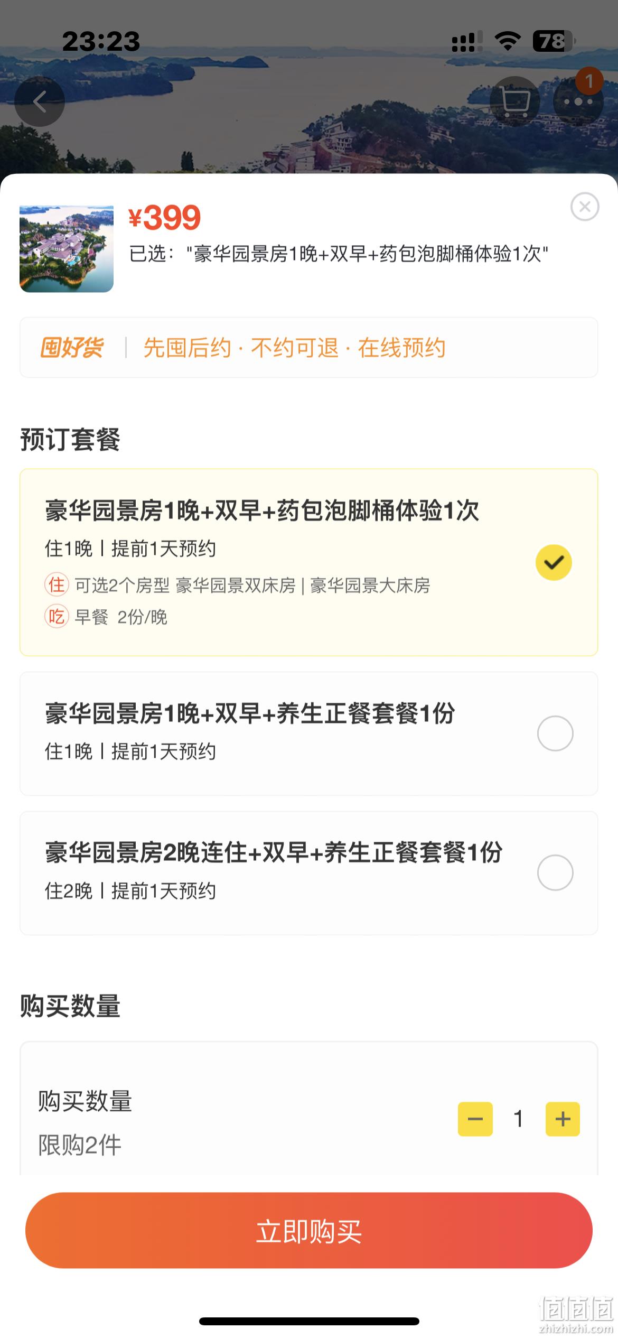The height and width of the screenshot is (1338, 618).
Task: Select the 1晚+双早+养生正餐套餐 radio option
Action: coord(555,733)
